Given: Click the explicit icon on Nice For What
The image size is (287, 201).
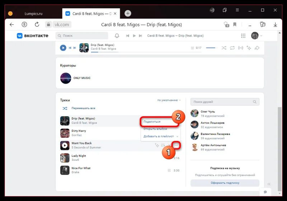Looking at the screenshot, I should (169, 170).
